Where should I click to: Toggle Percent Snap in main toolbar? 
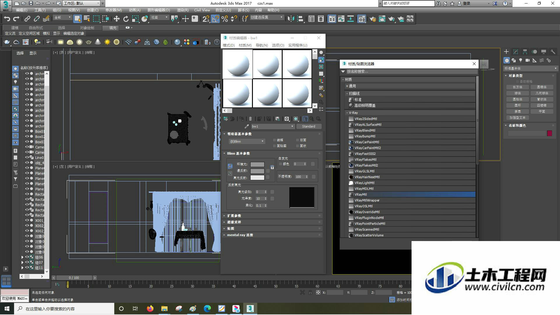(225, 19)
